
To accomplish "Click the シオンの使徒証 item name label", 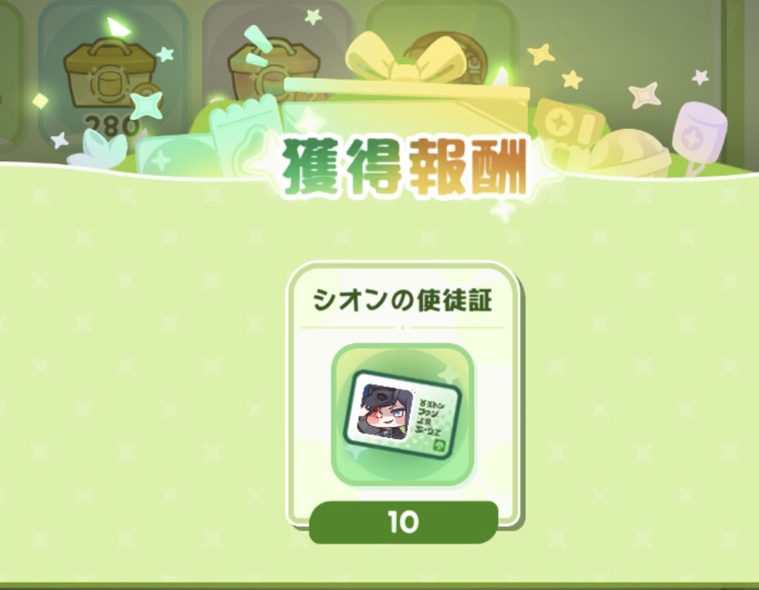I will point(402,300).
